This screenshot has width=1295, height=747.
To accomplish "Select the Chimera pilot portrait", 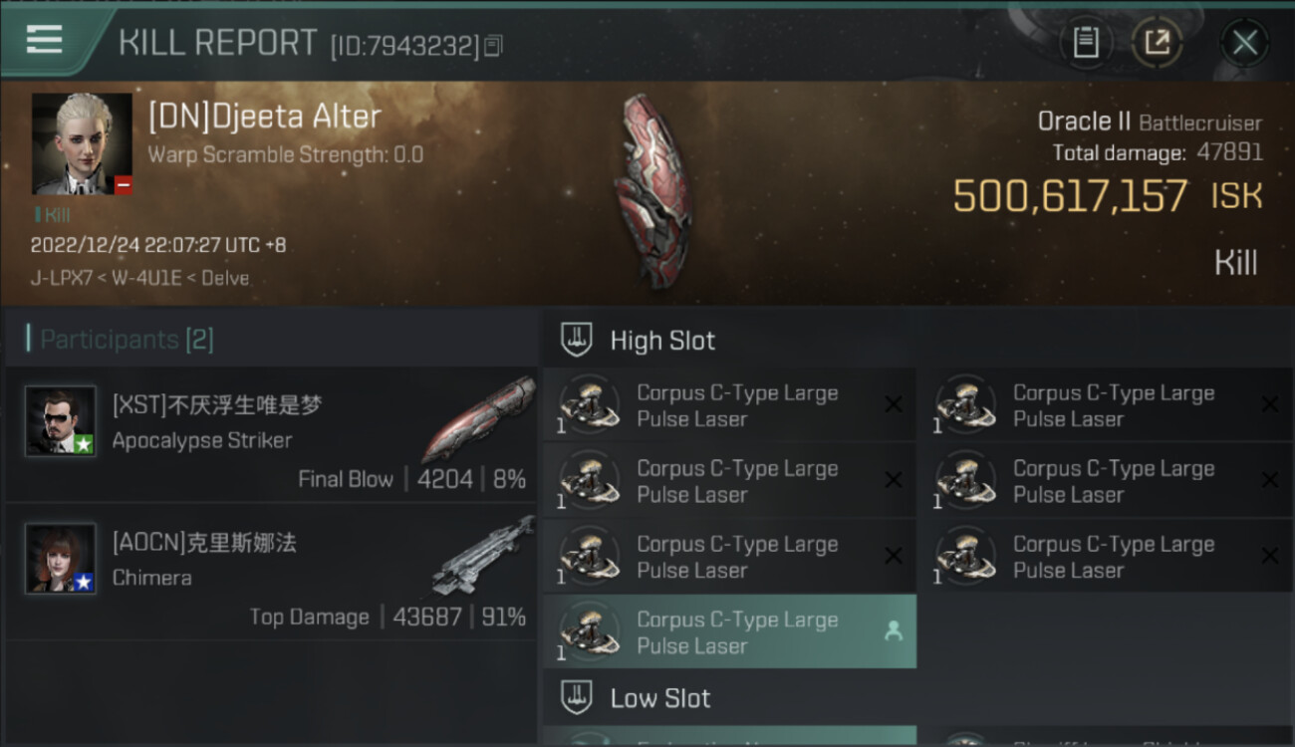I will pos(61,559).
